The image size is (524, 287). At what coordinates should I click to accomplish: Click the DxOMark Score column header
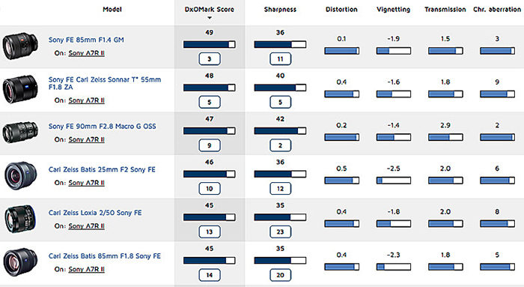[x=209, y=9]
